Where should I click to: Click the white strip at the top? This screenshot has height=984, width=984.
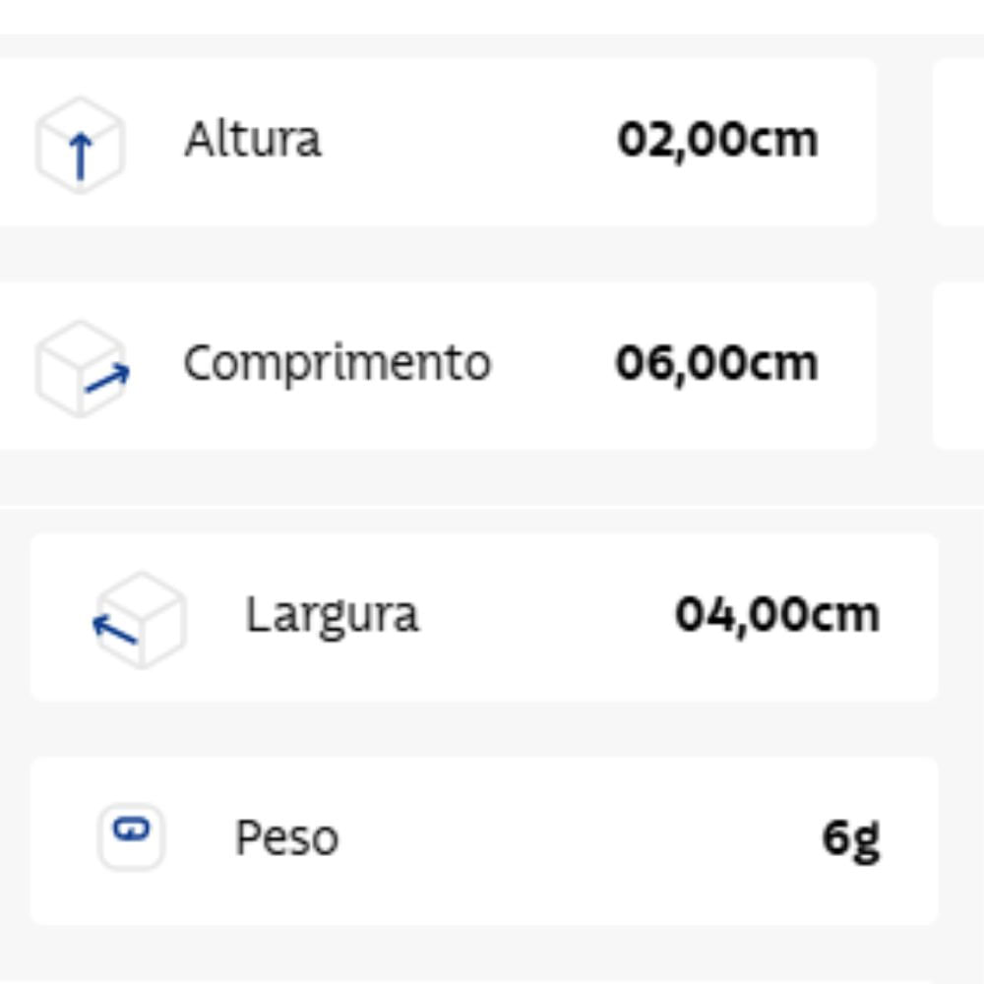[492, 17]
